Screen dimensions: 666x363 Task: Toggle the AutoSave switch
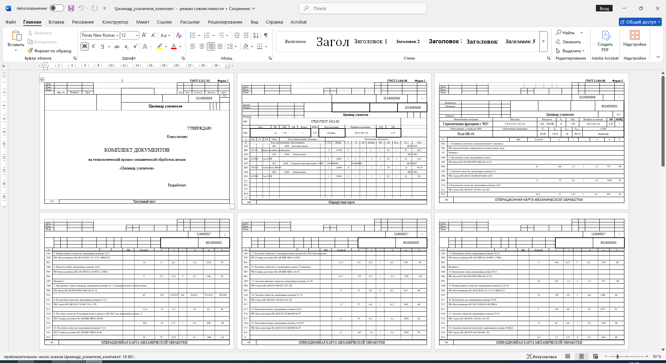click(x=57, y=8)
